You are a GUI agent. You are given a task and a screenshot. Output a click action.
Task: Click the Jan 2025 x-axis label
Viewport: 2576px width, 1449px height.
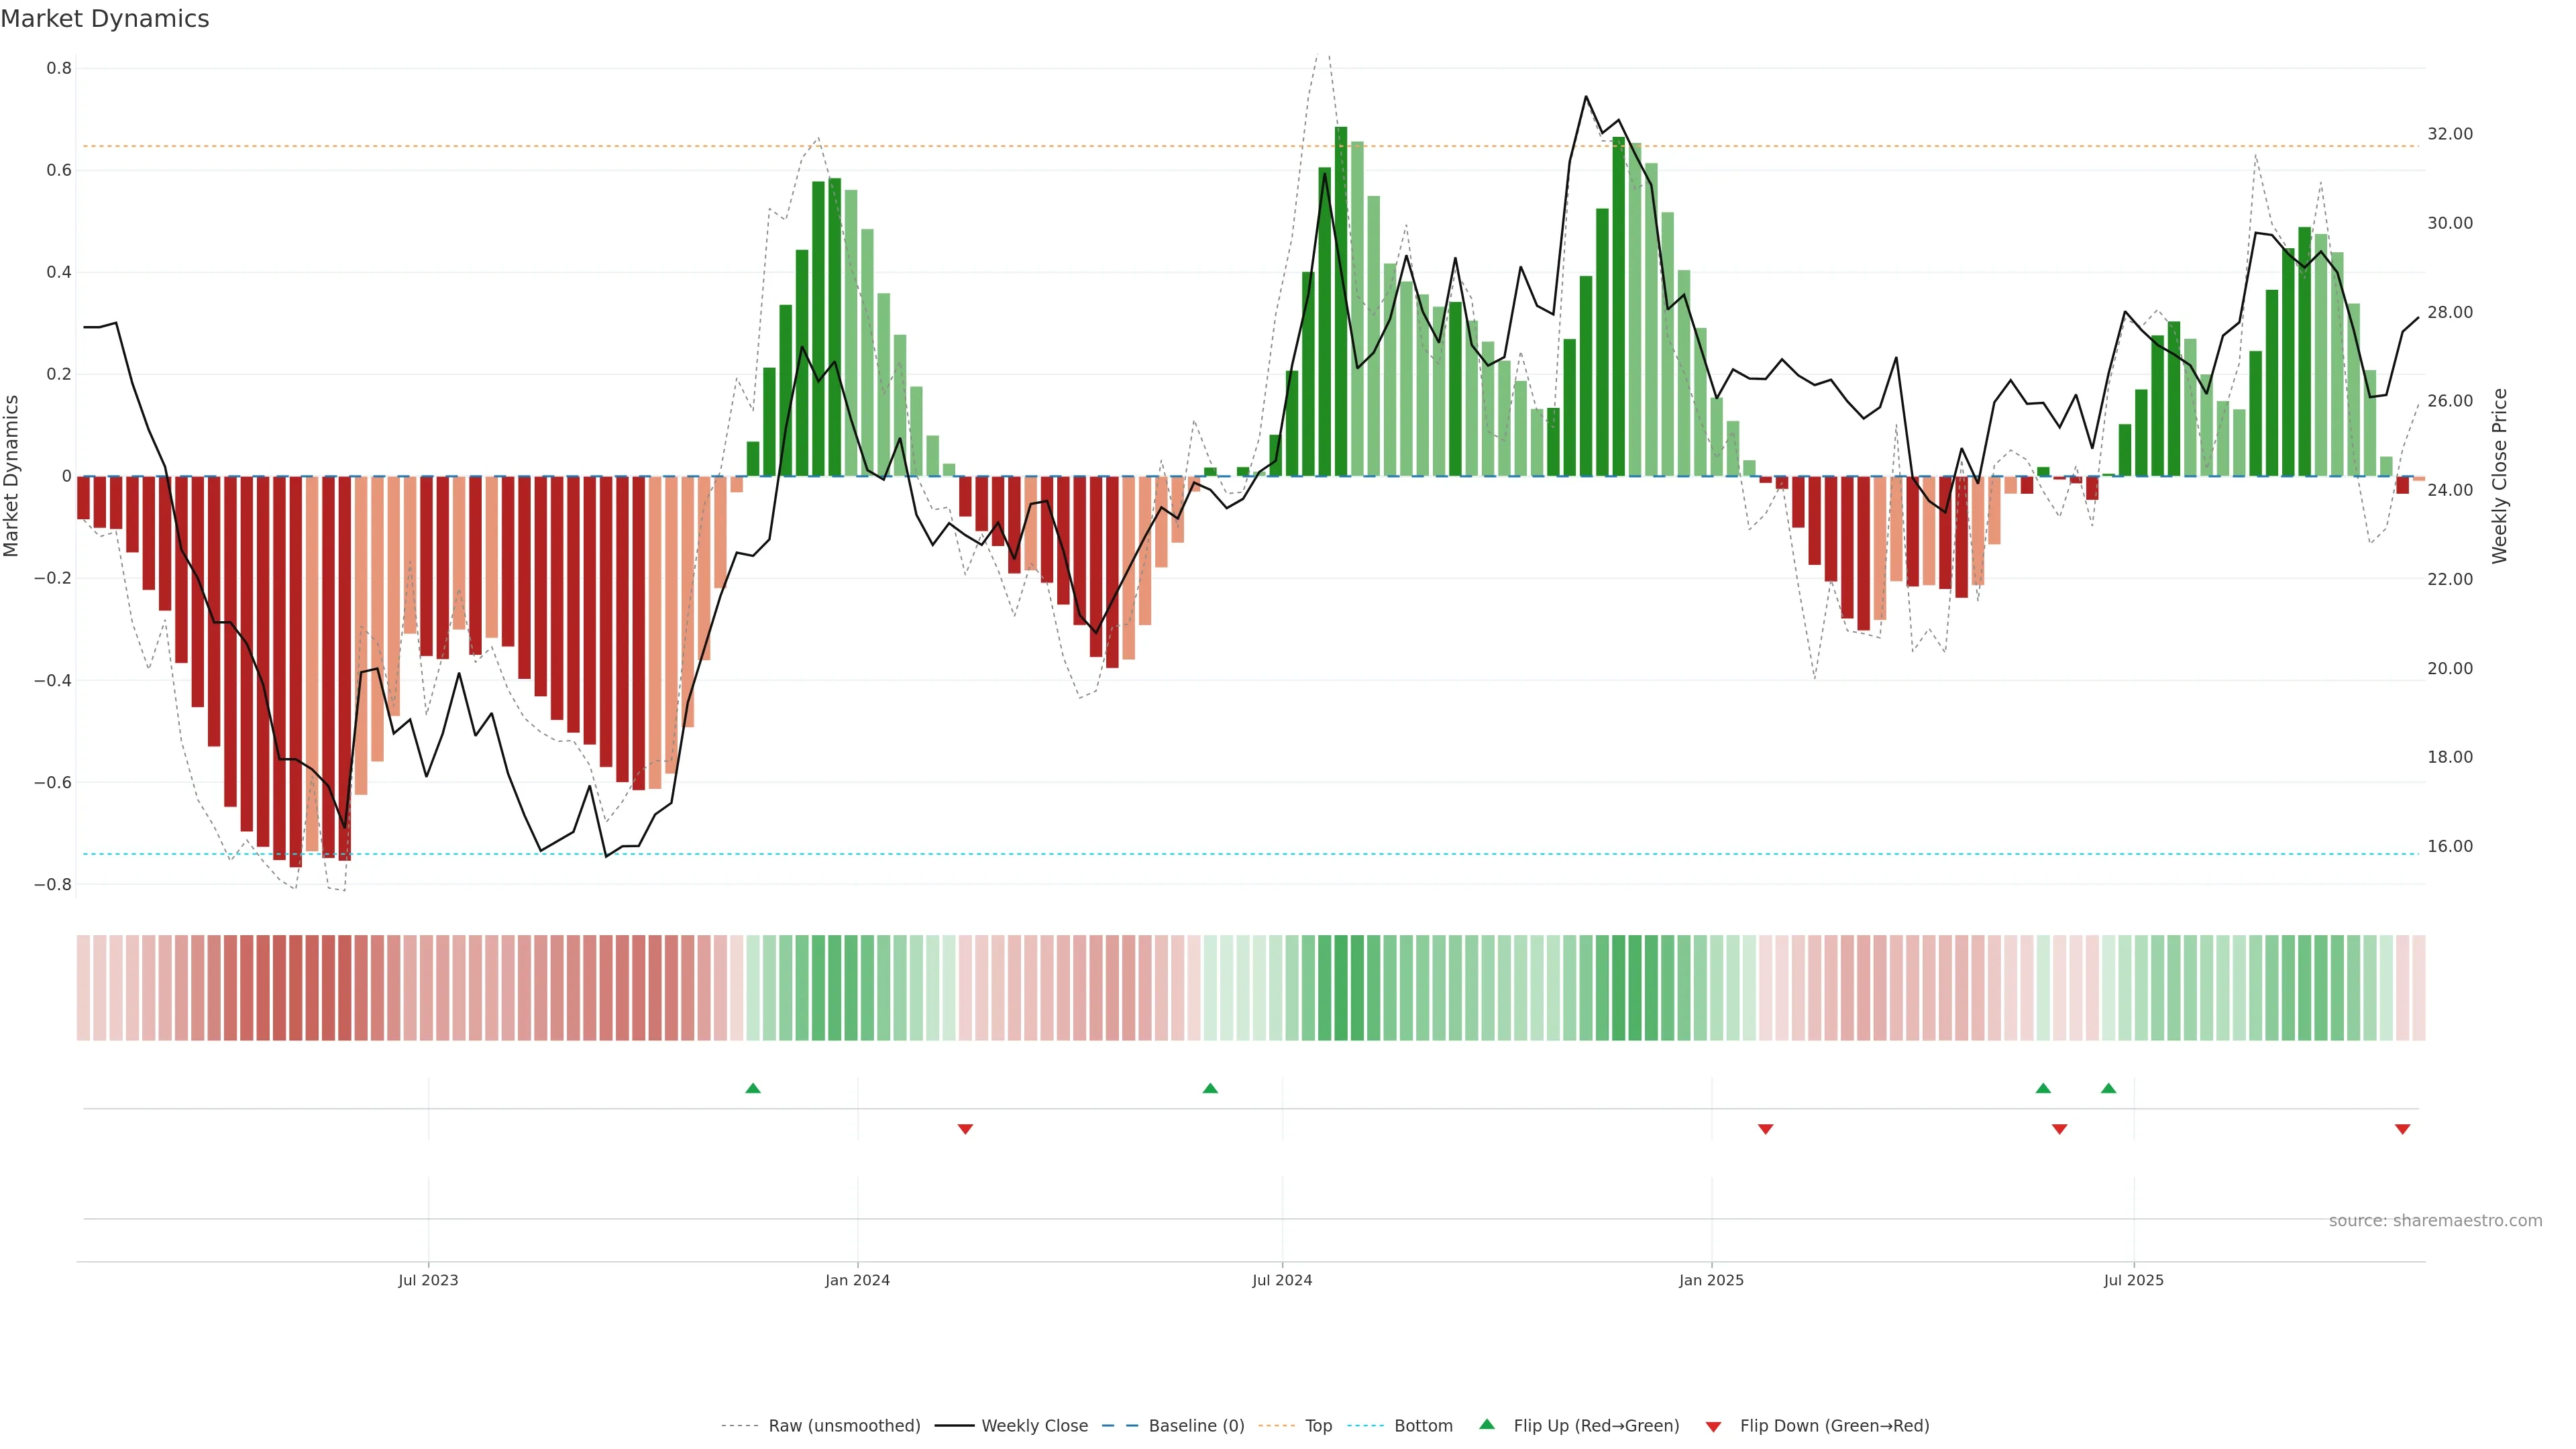tap(1711, 1280)
